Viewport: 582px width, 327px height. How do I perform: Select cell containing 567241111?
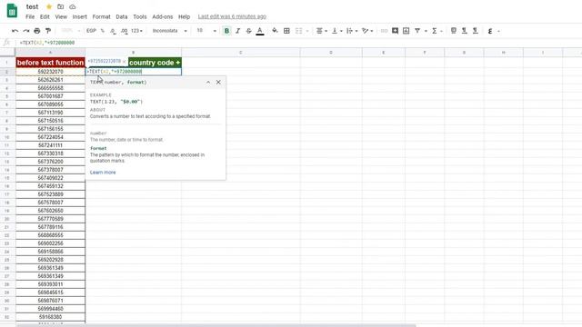pyautogui.click(x=51, y=145)
